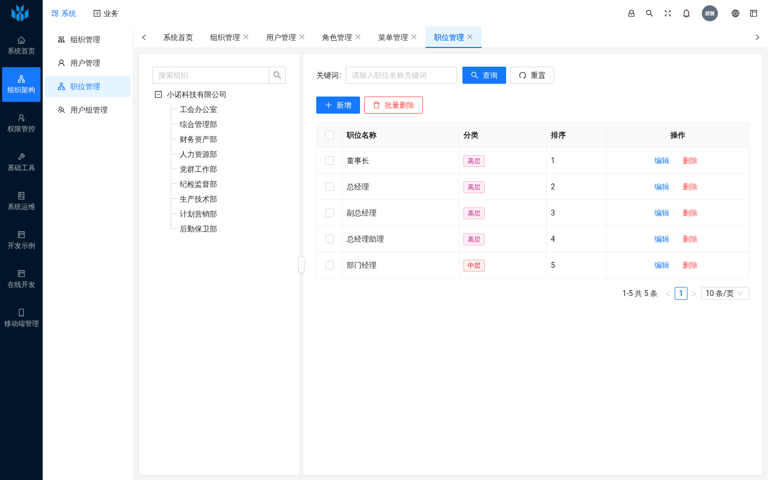Click the lock screen icon
The height and width of the screenshot is (480, 768).
click(x=631, y=13)
